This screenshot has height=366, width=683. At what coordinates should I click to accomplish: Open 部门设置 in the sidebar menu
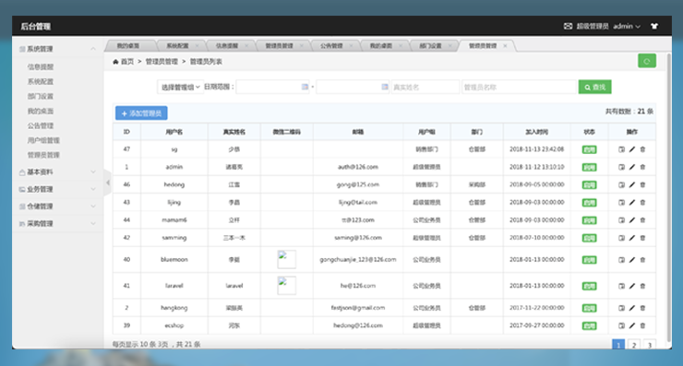click(x=41, y=96)
